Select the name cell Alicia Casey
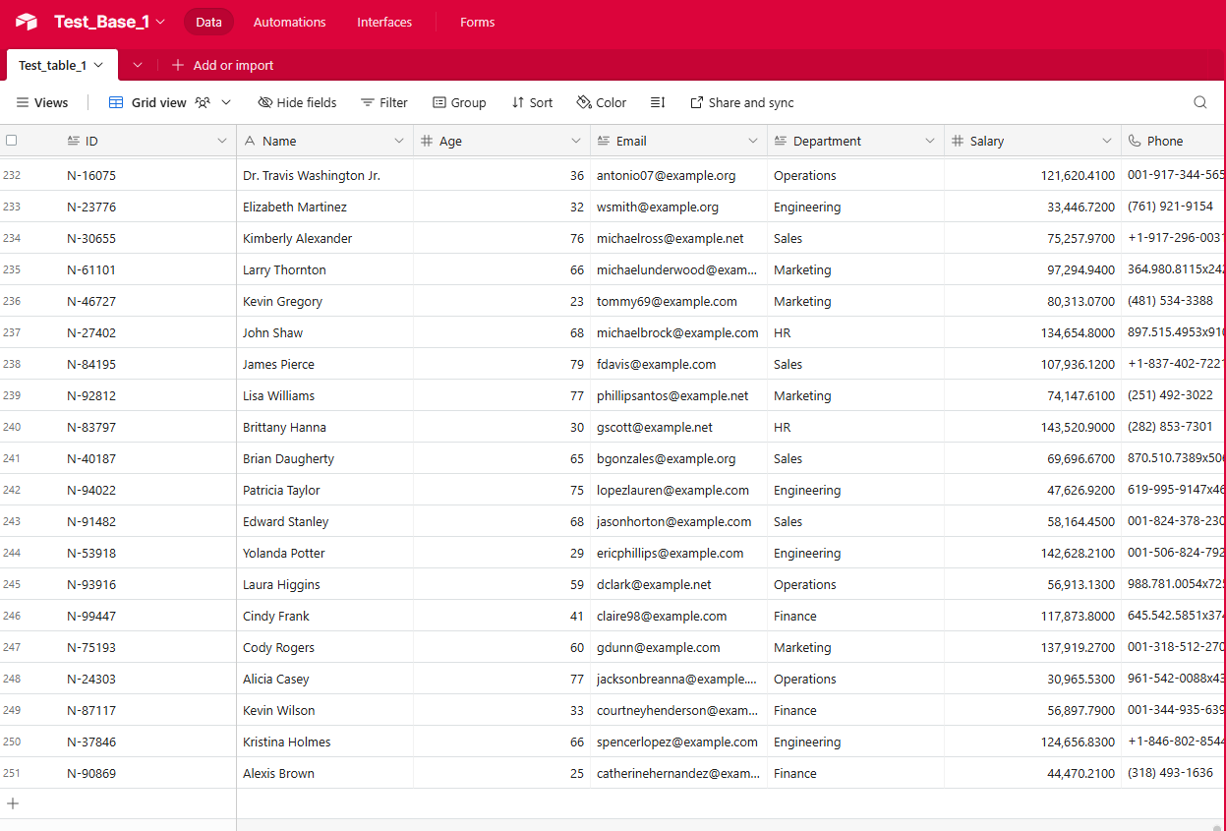The width and height of the screenshot is (1226, 831). click(324, 679)
